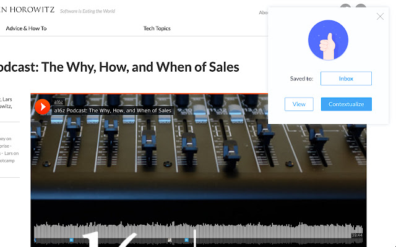This screenshot has height=247, width=396.
Task: Click the Software is Eating the World tagline
Action: pyautogui.click(x=87, y=11)
